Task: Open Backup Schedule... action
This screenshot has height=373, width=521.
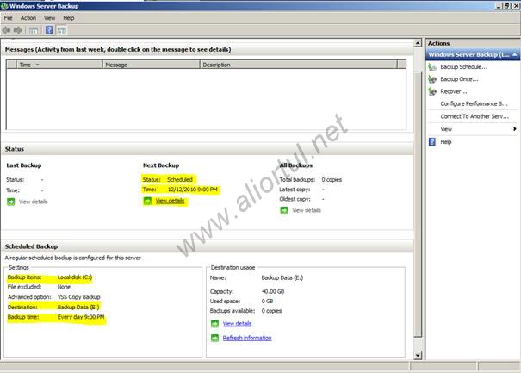Action: (464, 67)
